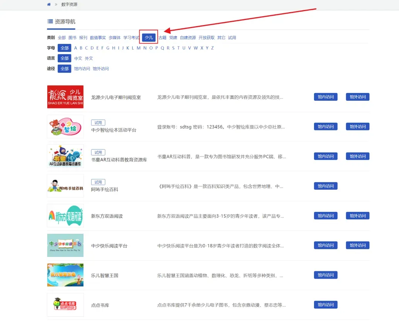
Task: Click the 数字资源 breadcrumb text
Action: pyautogui.click(x=69, y=4)
